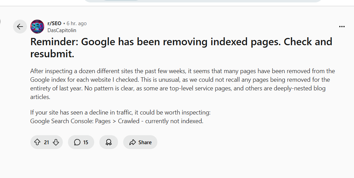This screenshot has height=178, width=354.
Task: Give an award with the award icon
Action: tap(109, 142)
